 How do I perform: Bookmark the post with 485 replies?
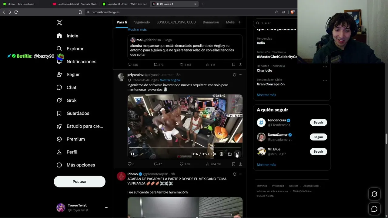pos(233,64)
